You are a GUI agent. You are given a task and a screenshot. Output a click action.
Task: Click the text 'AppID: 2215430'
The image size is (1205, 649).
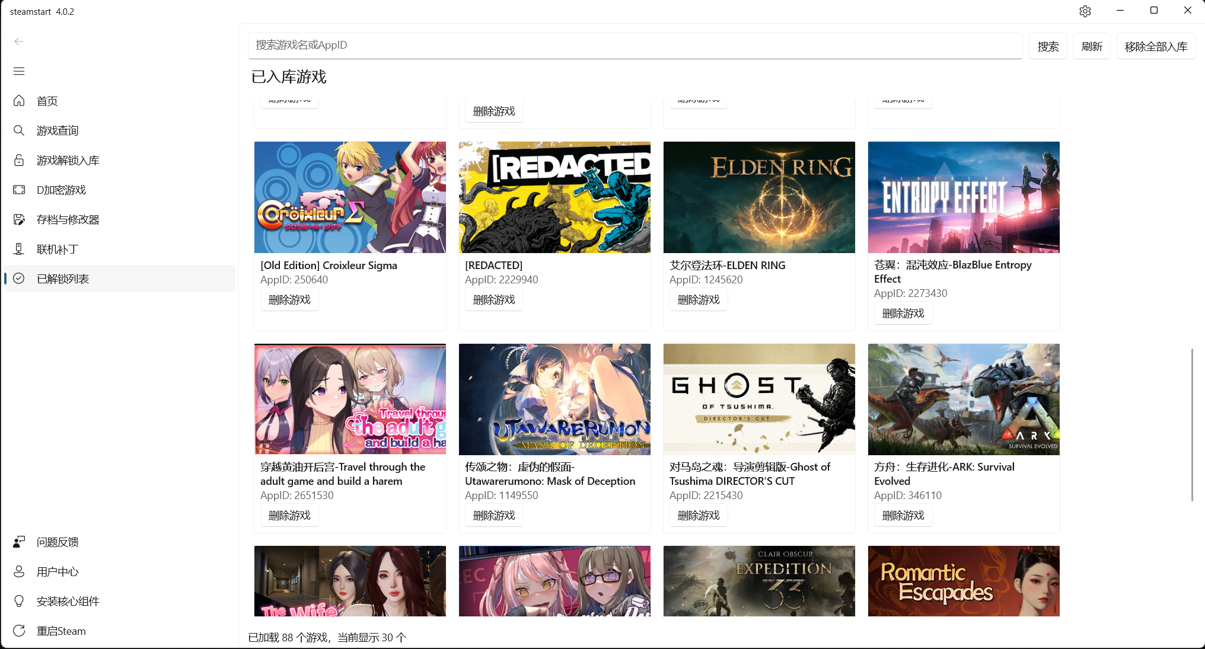pyautogui.click(x=706, y=495)
